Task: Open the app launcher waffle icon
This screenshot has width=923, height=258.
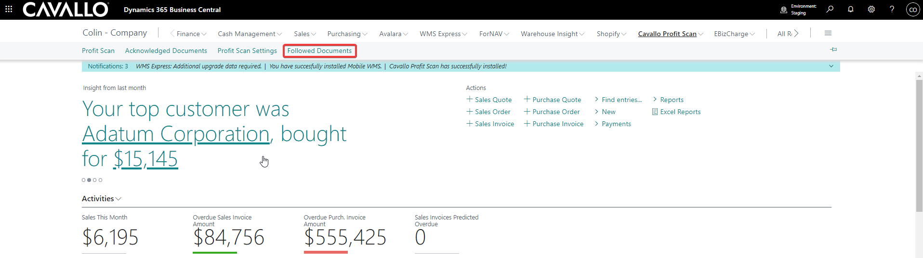Action: point(9,9)
